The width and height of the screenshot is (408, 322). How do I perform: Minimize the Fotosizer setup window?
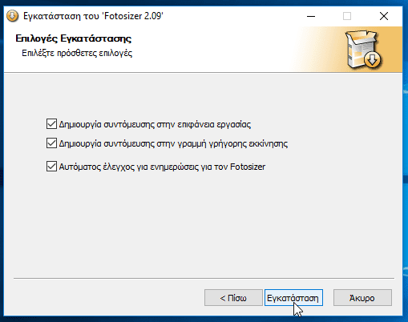(x=311, y=16)
